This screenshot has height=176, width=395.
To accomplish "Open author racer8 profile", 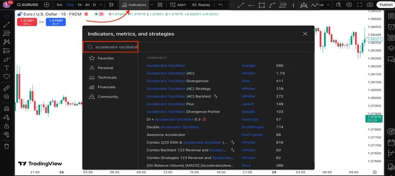I will tap(247, 104).
